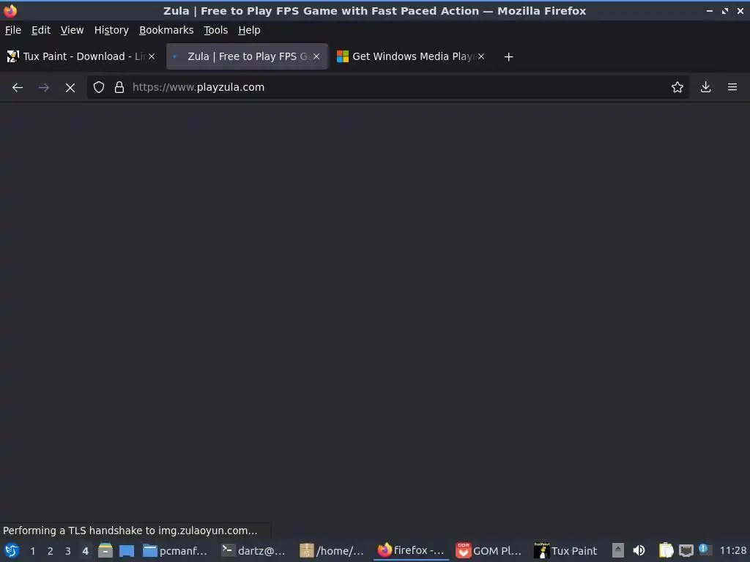Switch to workspace 4

(85, 551)
